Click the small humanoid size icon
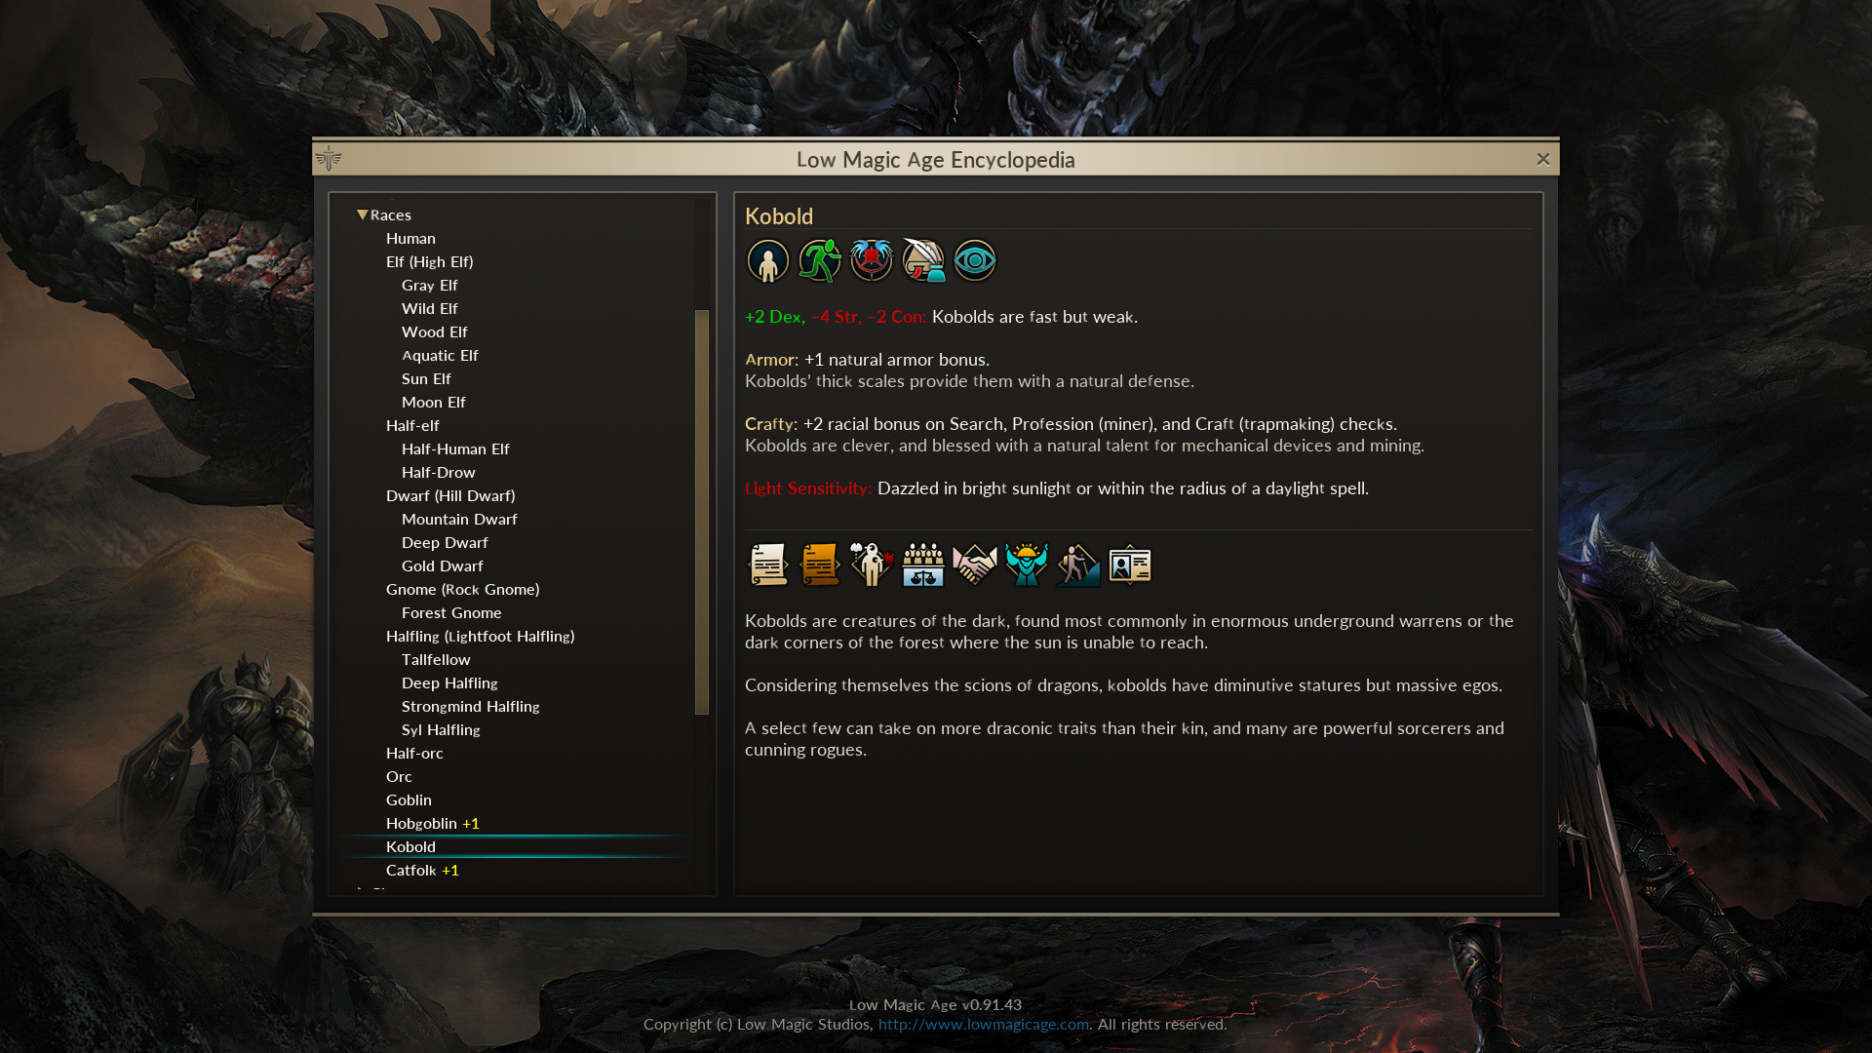 768,261
